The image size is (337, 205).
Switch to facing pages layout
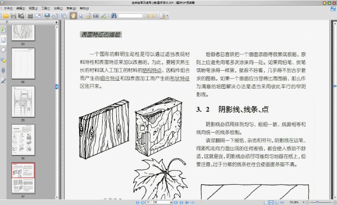pos(277,202)
